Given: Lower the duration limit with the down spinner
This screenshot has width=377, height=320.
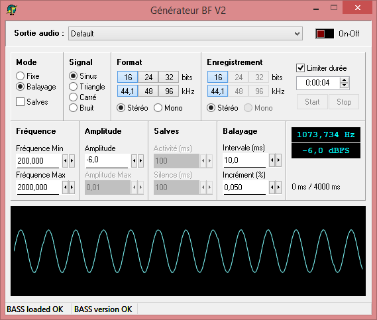Looking at the screenshot, I should coord(345,85).
